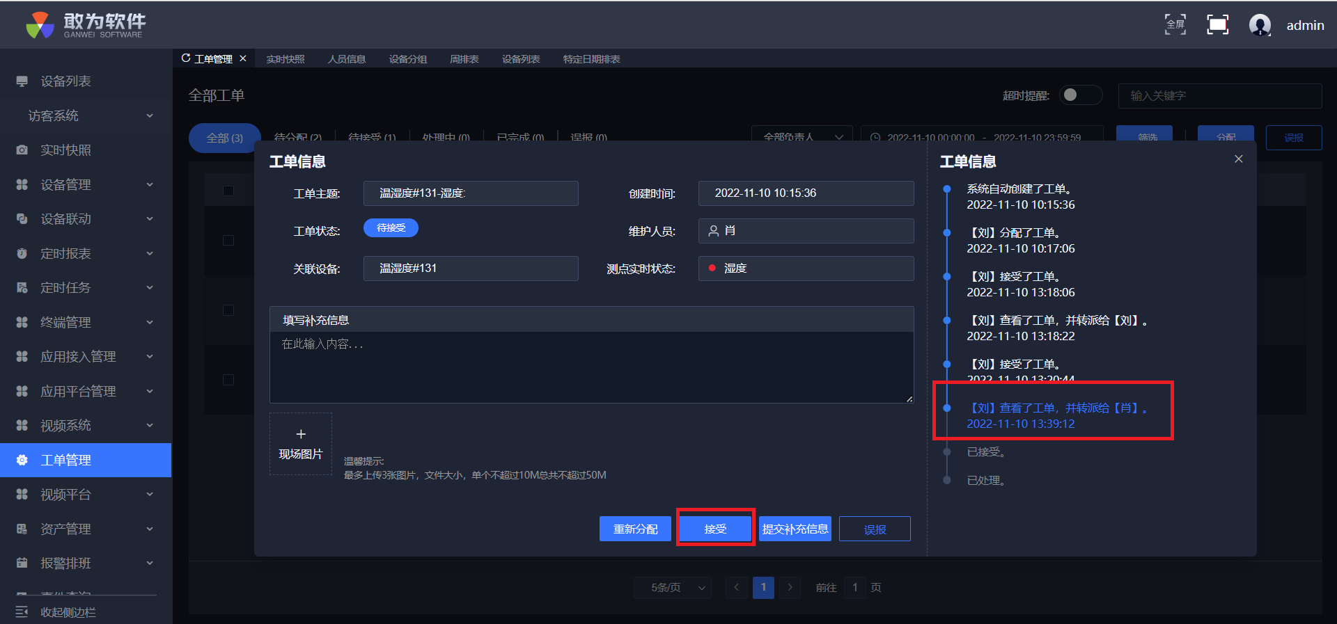The width and height of the screenshot is (1337, 624).
Task: Click the 设备列表 monitor icon in sidebar
Action: point(22,81)
